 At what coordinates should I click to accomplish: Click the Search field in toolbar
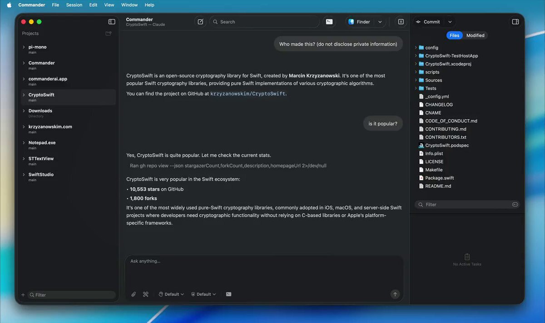pos(264,22)
